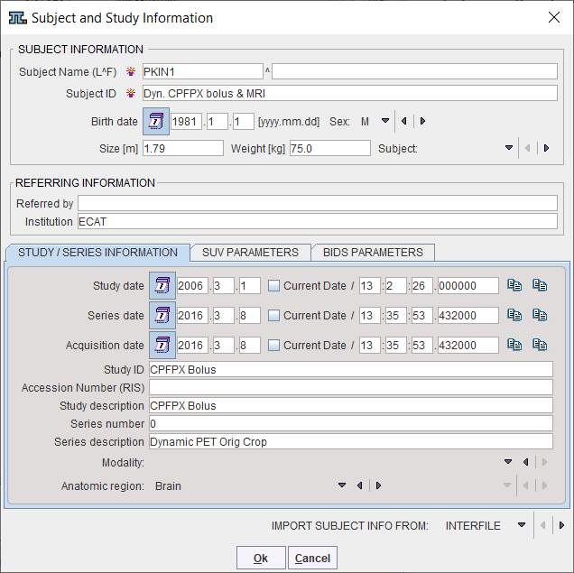Viewport: 574px width, 573px height.
Task: Confirm with the Ok button
Action: (x=261, y=558)
